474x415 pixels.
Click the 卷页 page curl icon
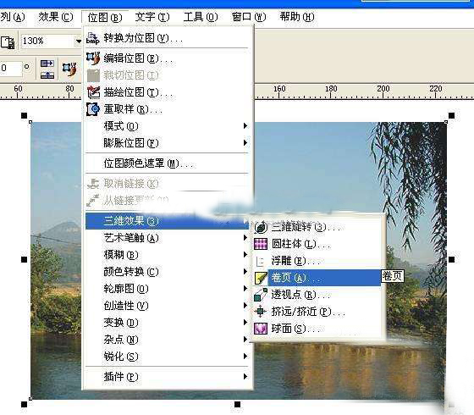pos(261,278)
